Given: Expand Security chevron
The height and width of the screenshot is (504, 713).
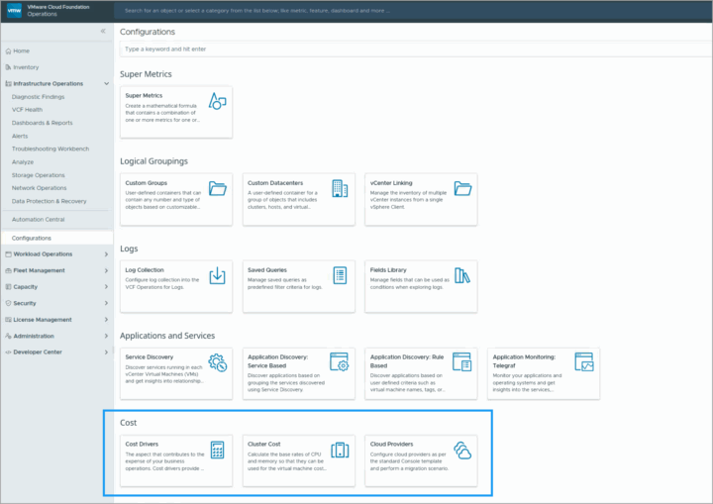Looking at the screenshot, I should click(x=106, y=303).
